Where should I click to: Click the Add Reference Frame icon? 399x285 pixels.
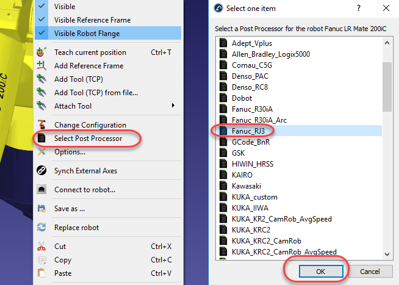coord(41,66)
